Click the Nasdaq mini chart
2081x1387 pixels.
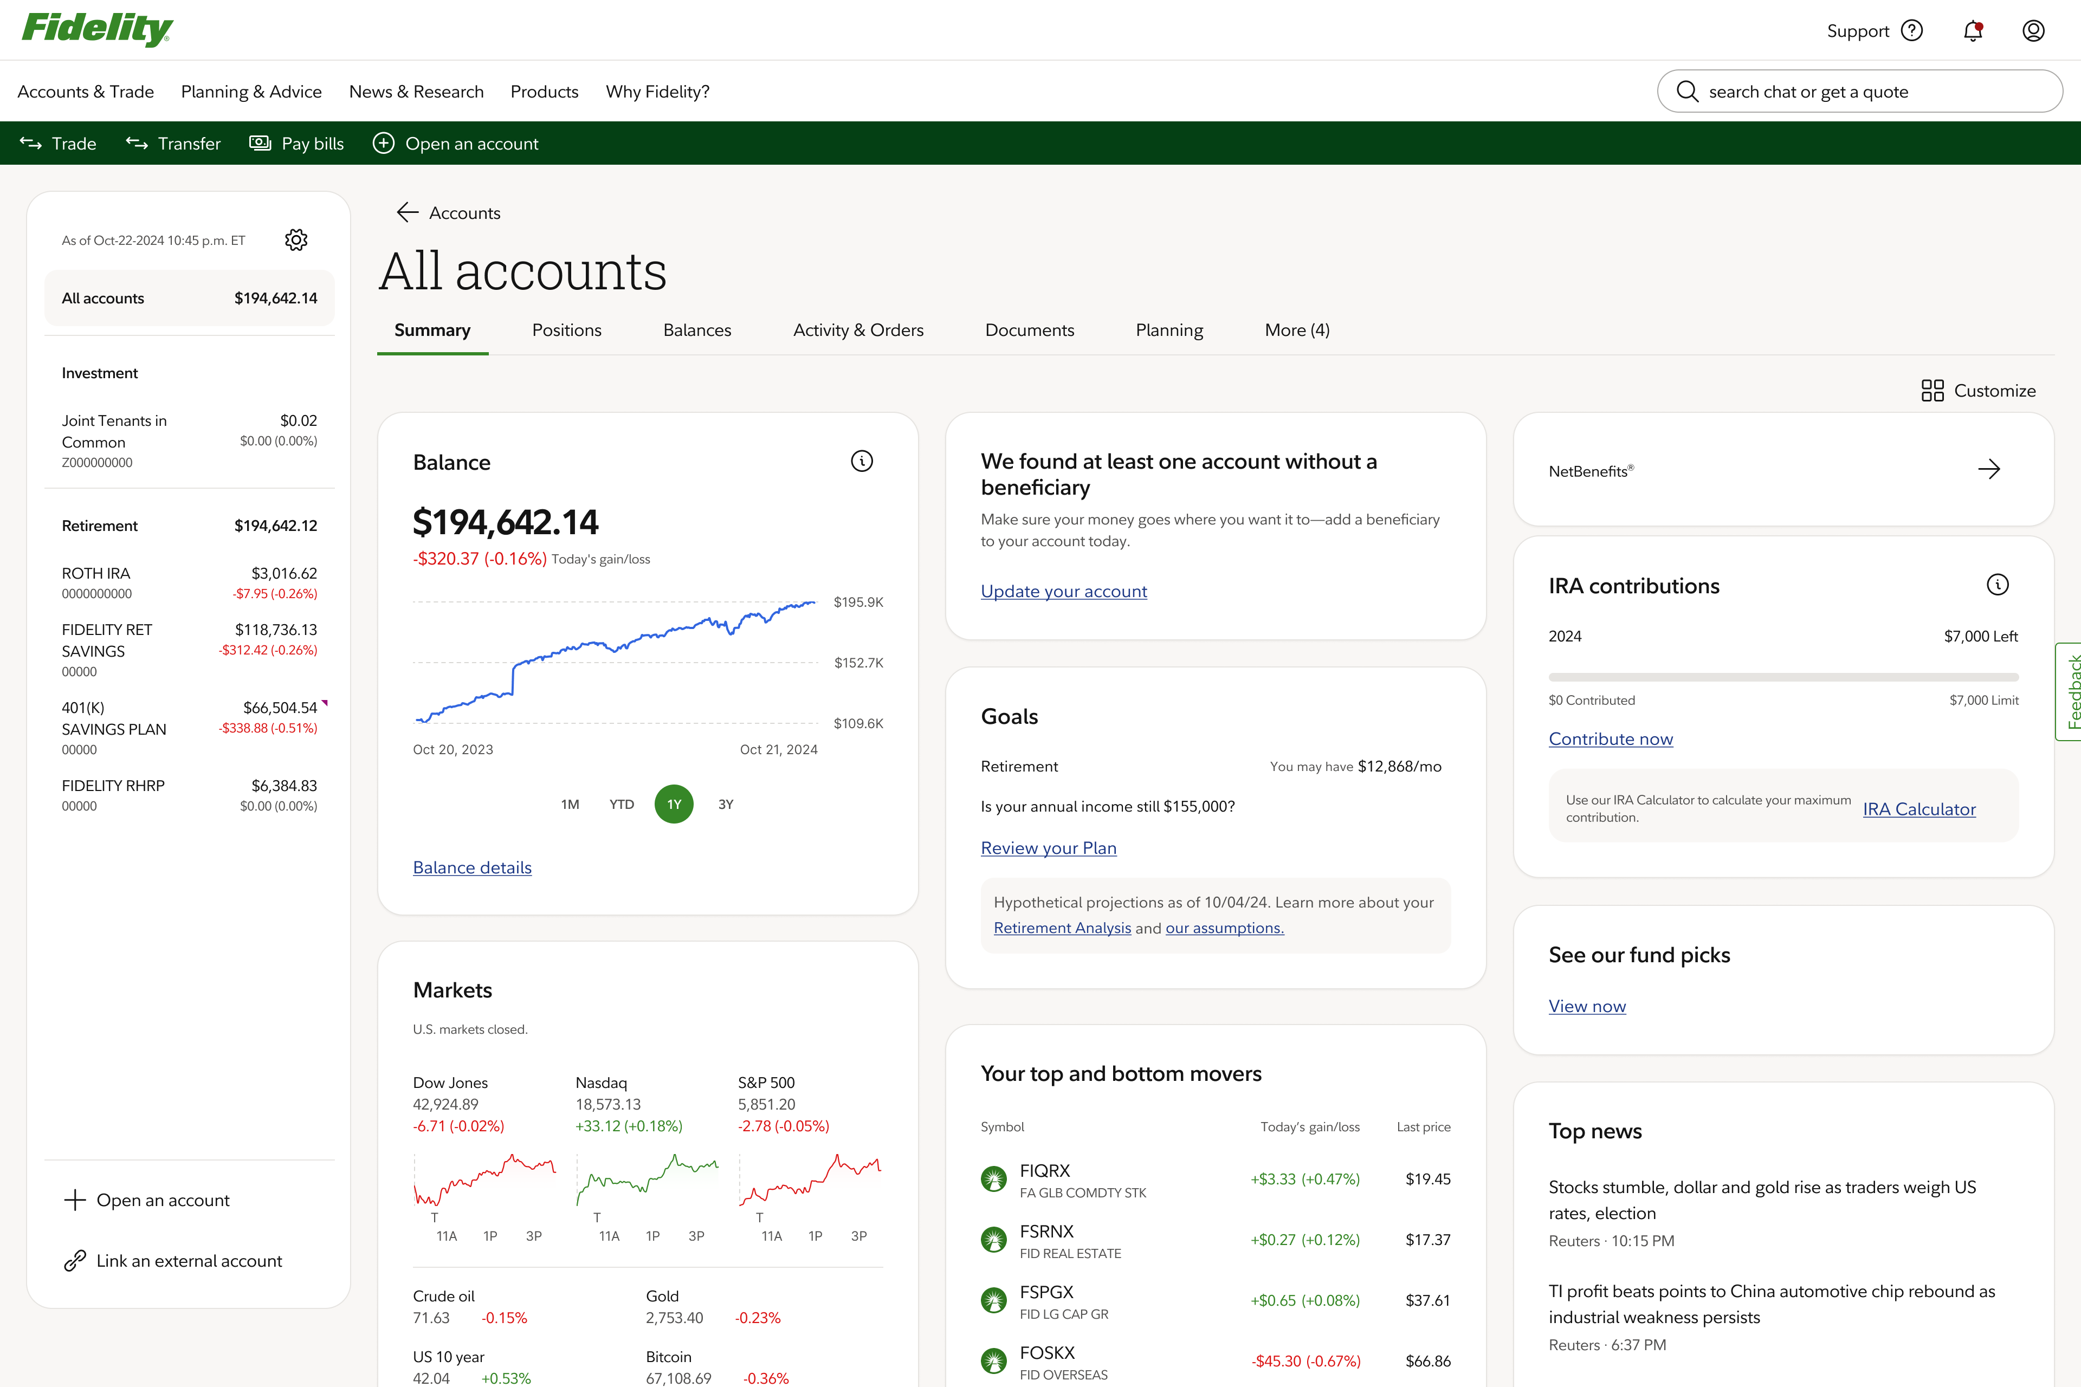(647, 1180)
